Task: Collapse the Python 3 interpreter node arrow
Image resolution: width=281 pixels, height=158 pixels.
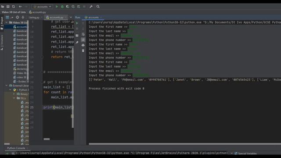Action: [x=10, y=90]
